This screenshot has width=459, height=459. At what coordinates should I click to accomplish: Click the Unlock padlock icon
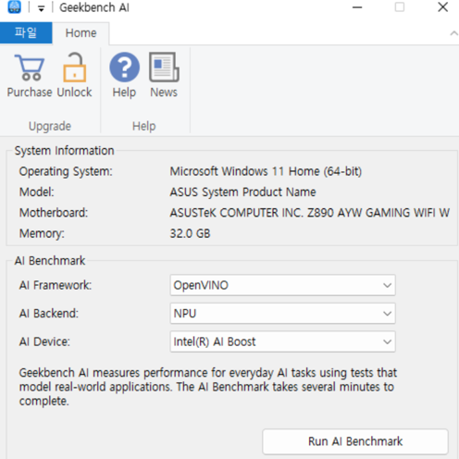74,68
